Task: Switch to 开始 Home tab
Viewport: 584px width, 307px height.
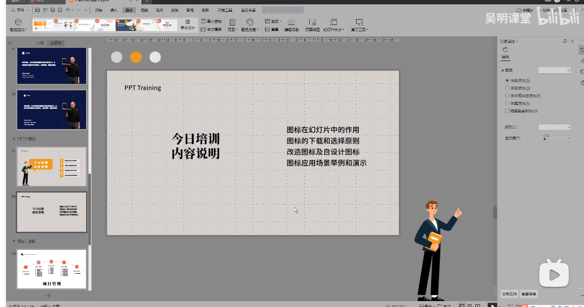Action: pos(99,10)
